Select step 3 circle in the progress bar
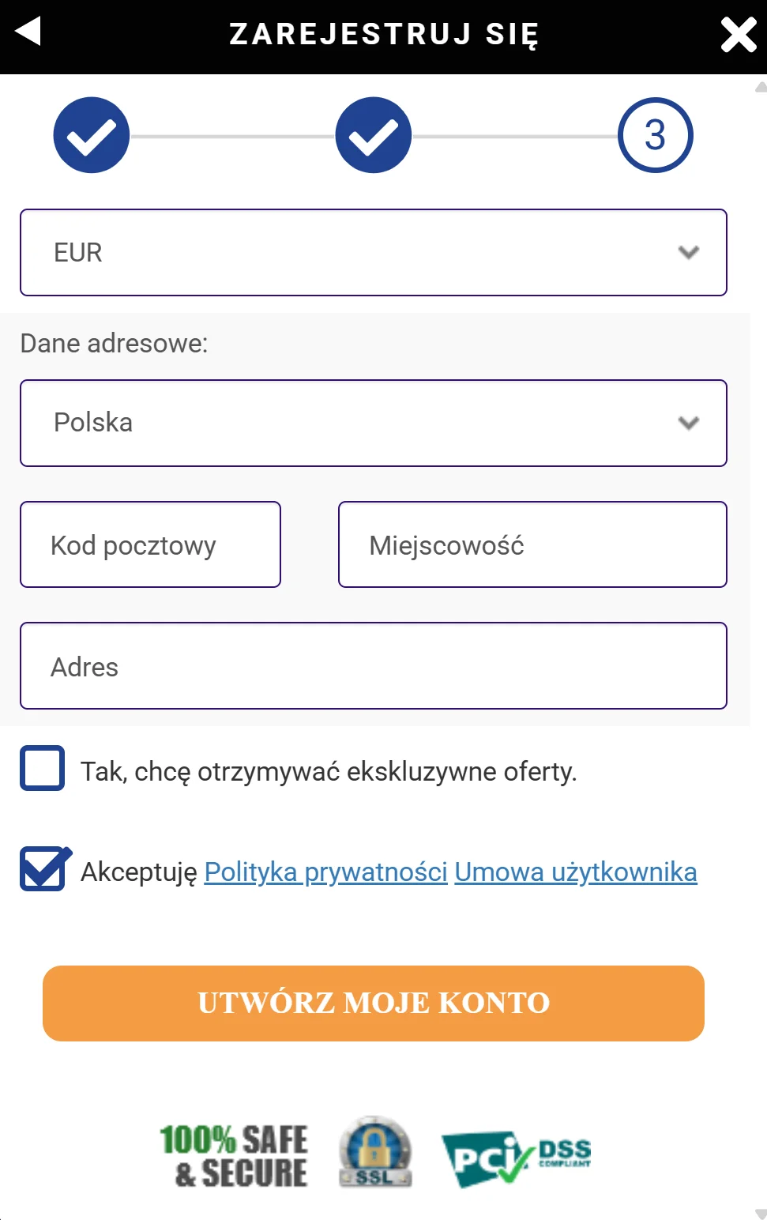Viewport: 767px width, 1220px height. point(654,134)
